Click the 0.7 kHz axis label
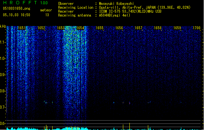This screenshot has height=130, width=204. (x=3, y=107)
